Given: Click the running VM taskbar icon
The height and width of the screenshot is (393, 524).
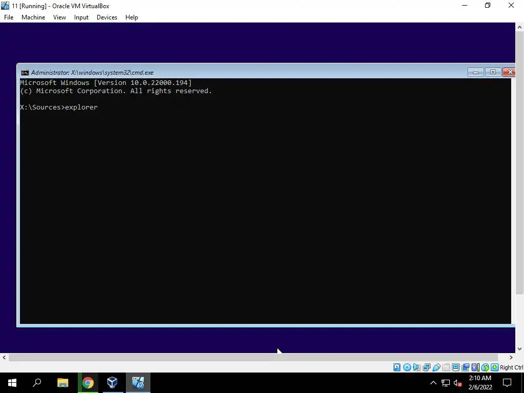Looking at the screenshot, I should 138,383.
